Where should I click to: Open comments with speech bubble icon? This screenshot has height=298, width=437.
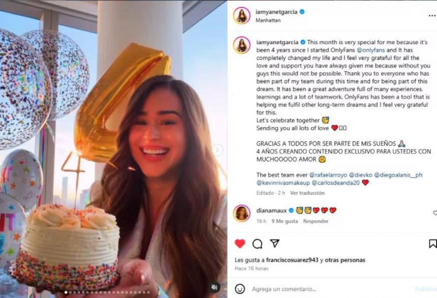257,244
